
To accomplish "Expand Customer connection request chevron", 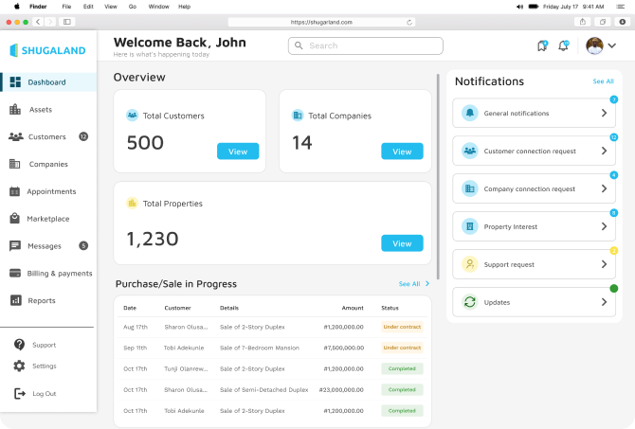I will (x=604, y=151).
